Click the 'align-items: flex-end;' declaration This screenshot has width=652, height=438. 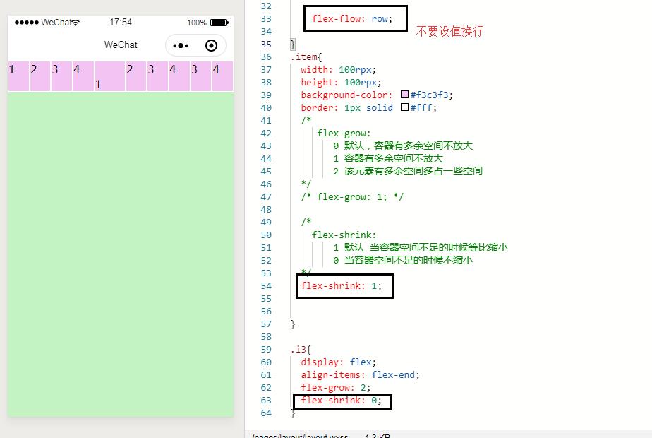[360, 374]
